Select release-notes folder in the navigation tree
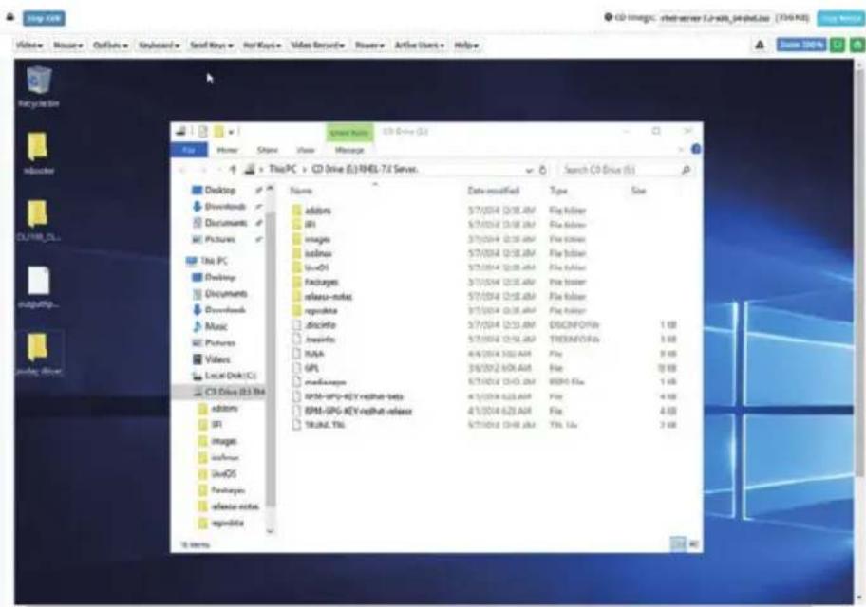This screenshot has height=607, width=866. point(229,506)
